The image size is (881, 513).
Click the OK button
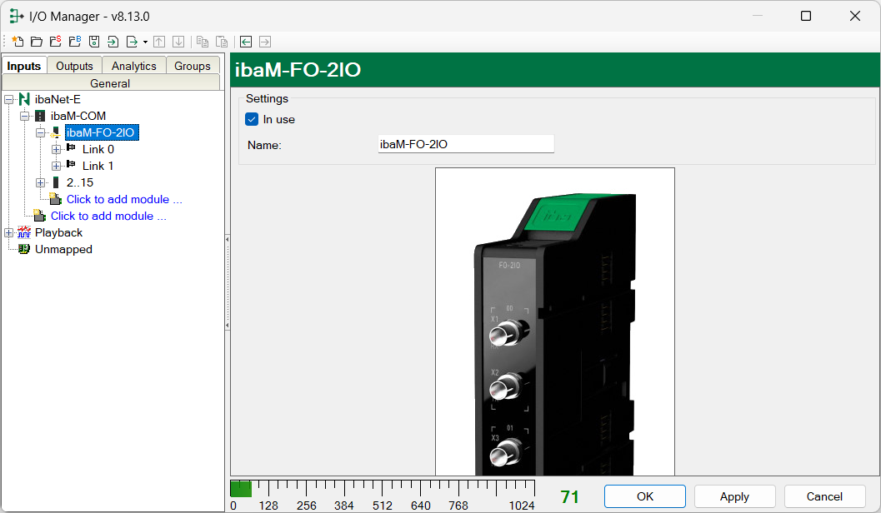[645, 496]
